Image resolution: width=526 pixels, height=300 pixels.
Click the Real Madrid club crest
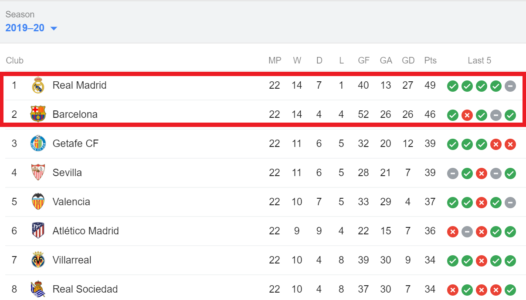38,85
